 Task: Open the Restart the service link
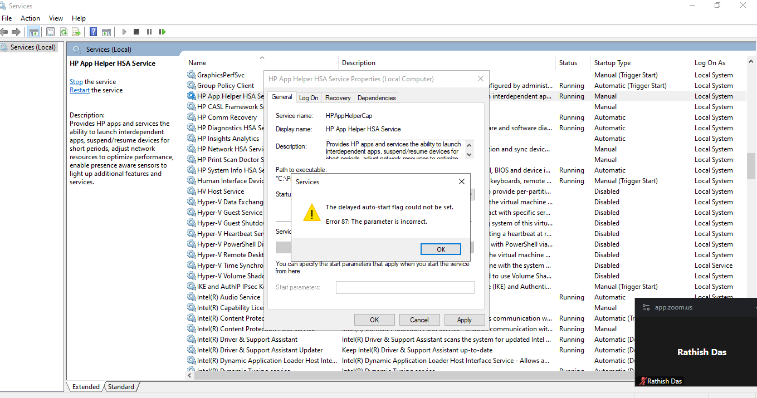pos(79,90)
